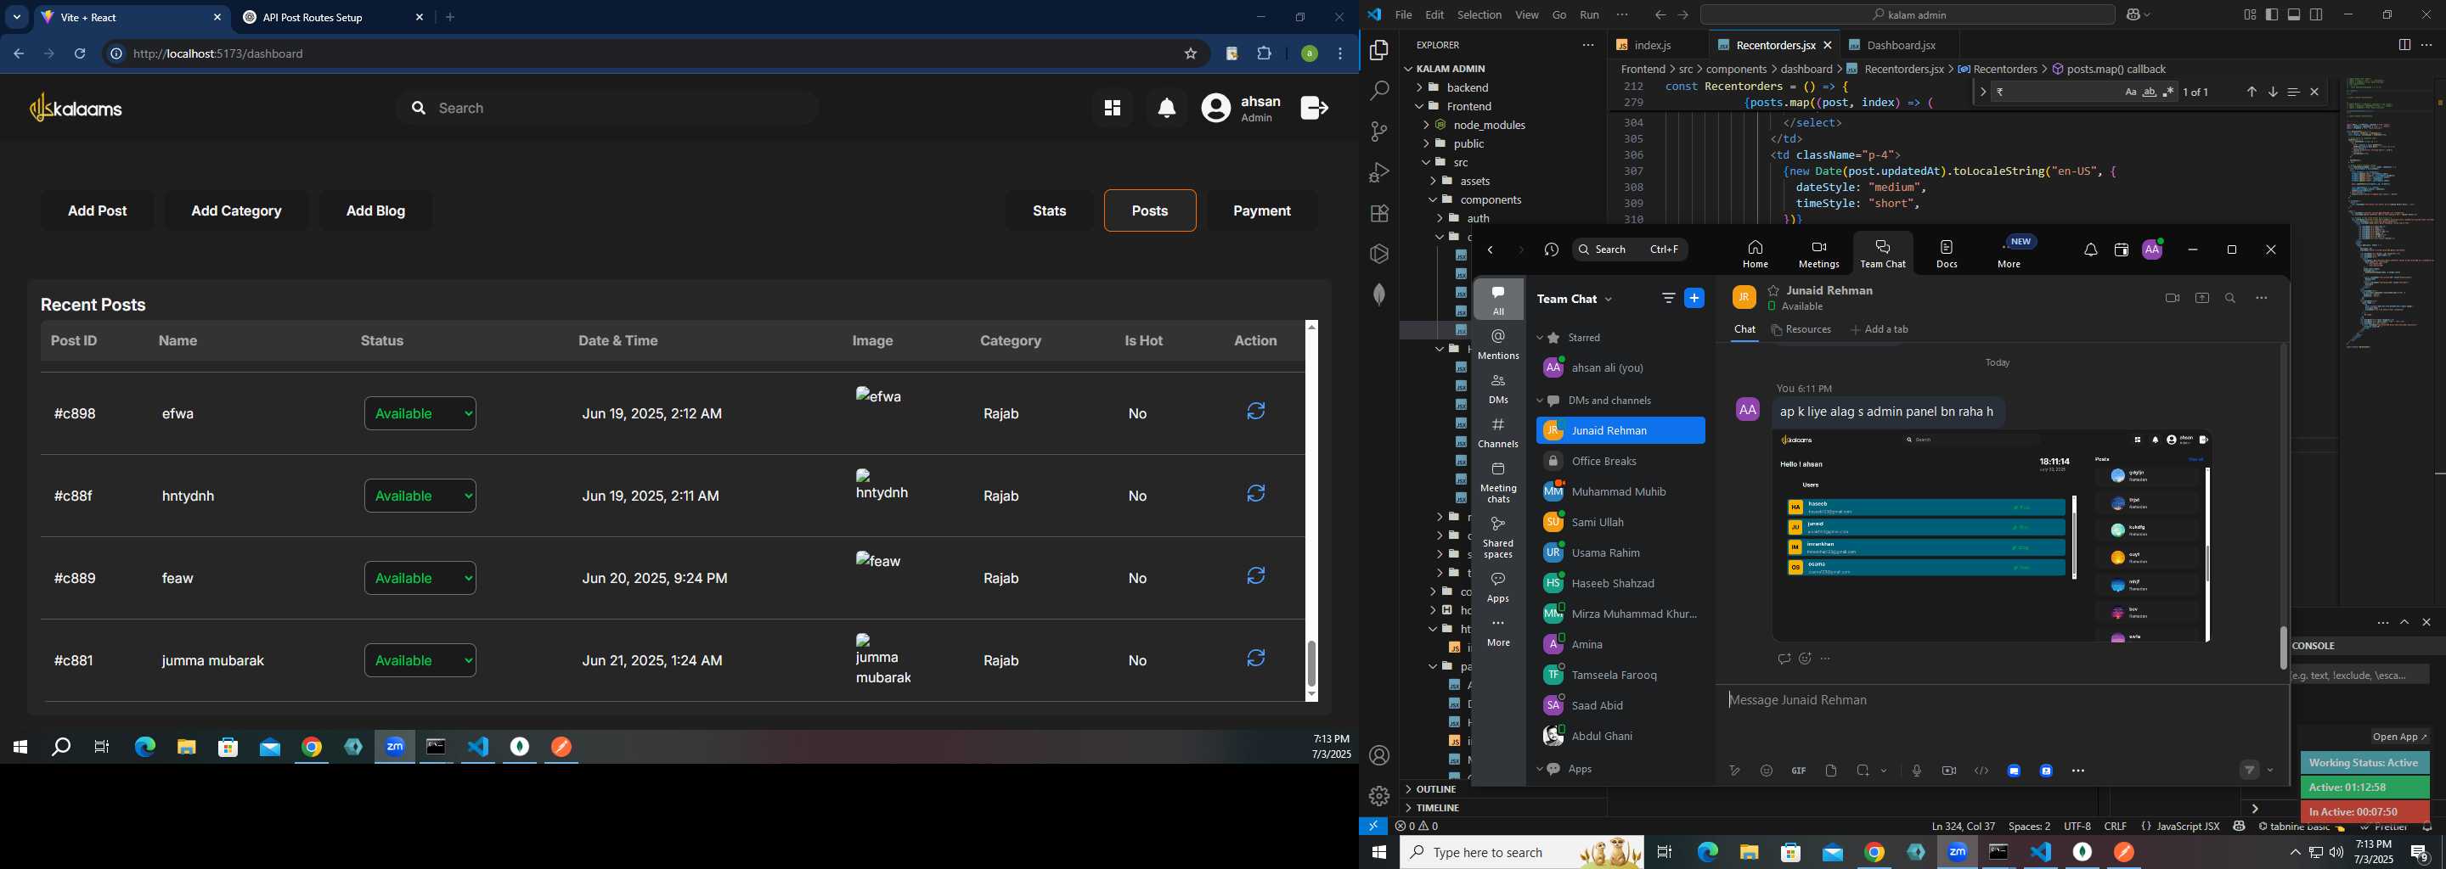
Task: Open the status dropdown for feaw
Action: click(x=420, y=579)
